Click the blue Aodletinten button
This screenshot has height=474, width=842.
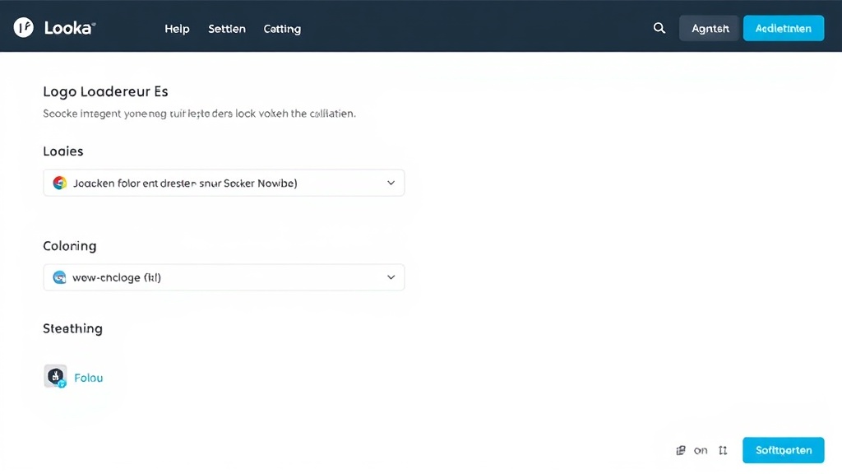click(784, 28)
